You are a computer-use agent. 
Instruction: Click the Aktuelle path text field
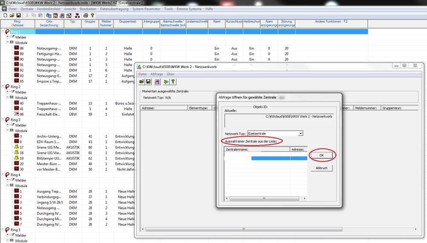(279, 120)
